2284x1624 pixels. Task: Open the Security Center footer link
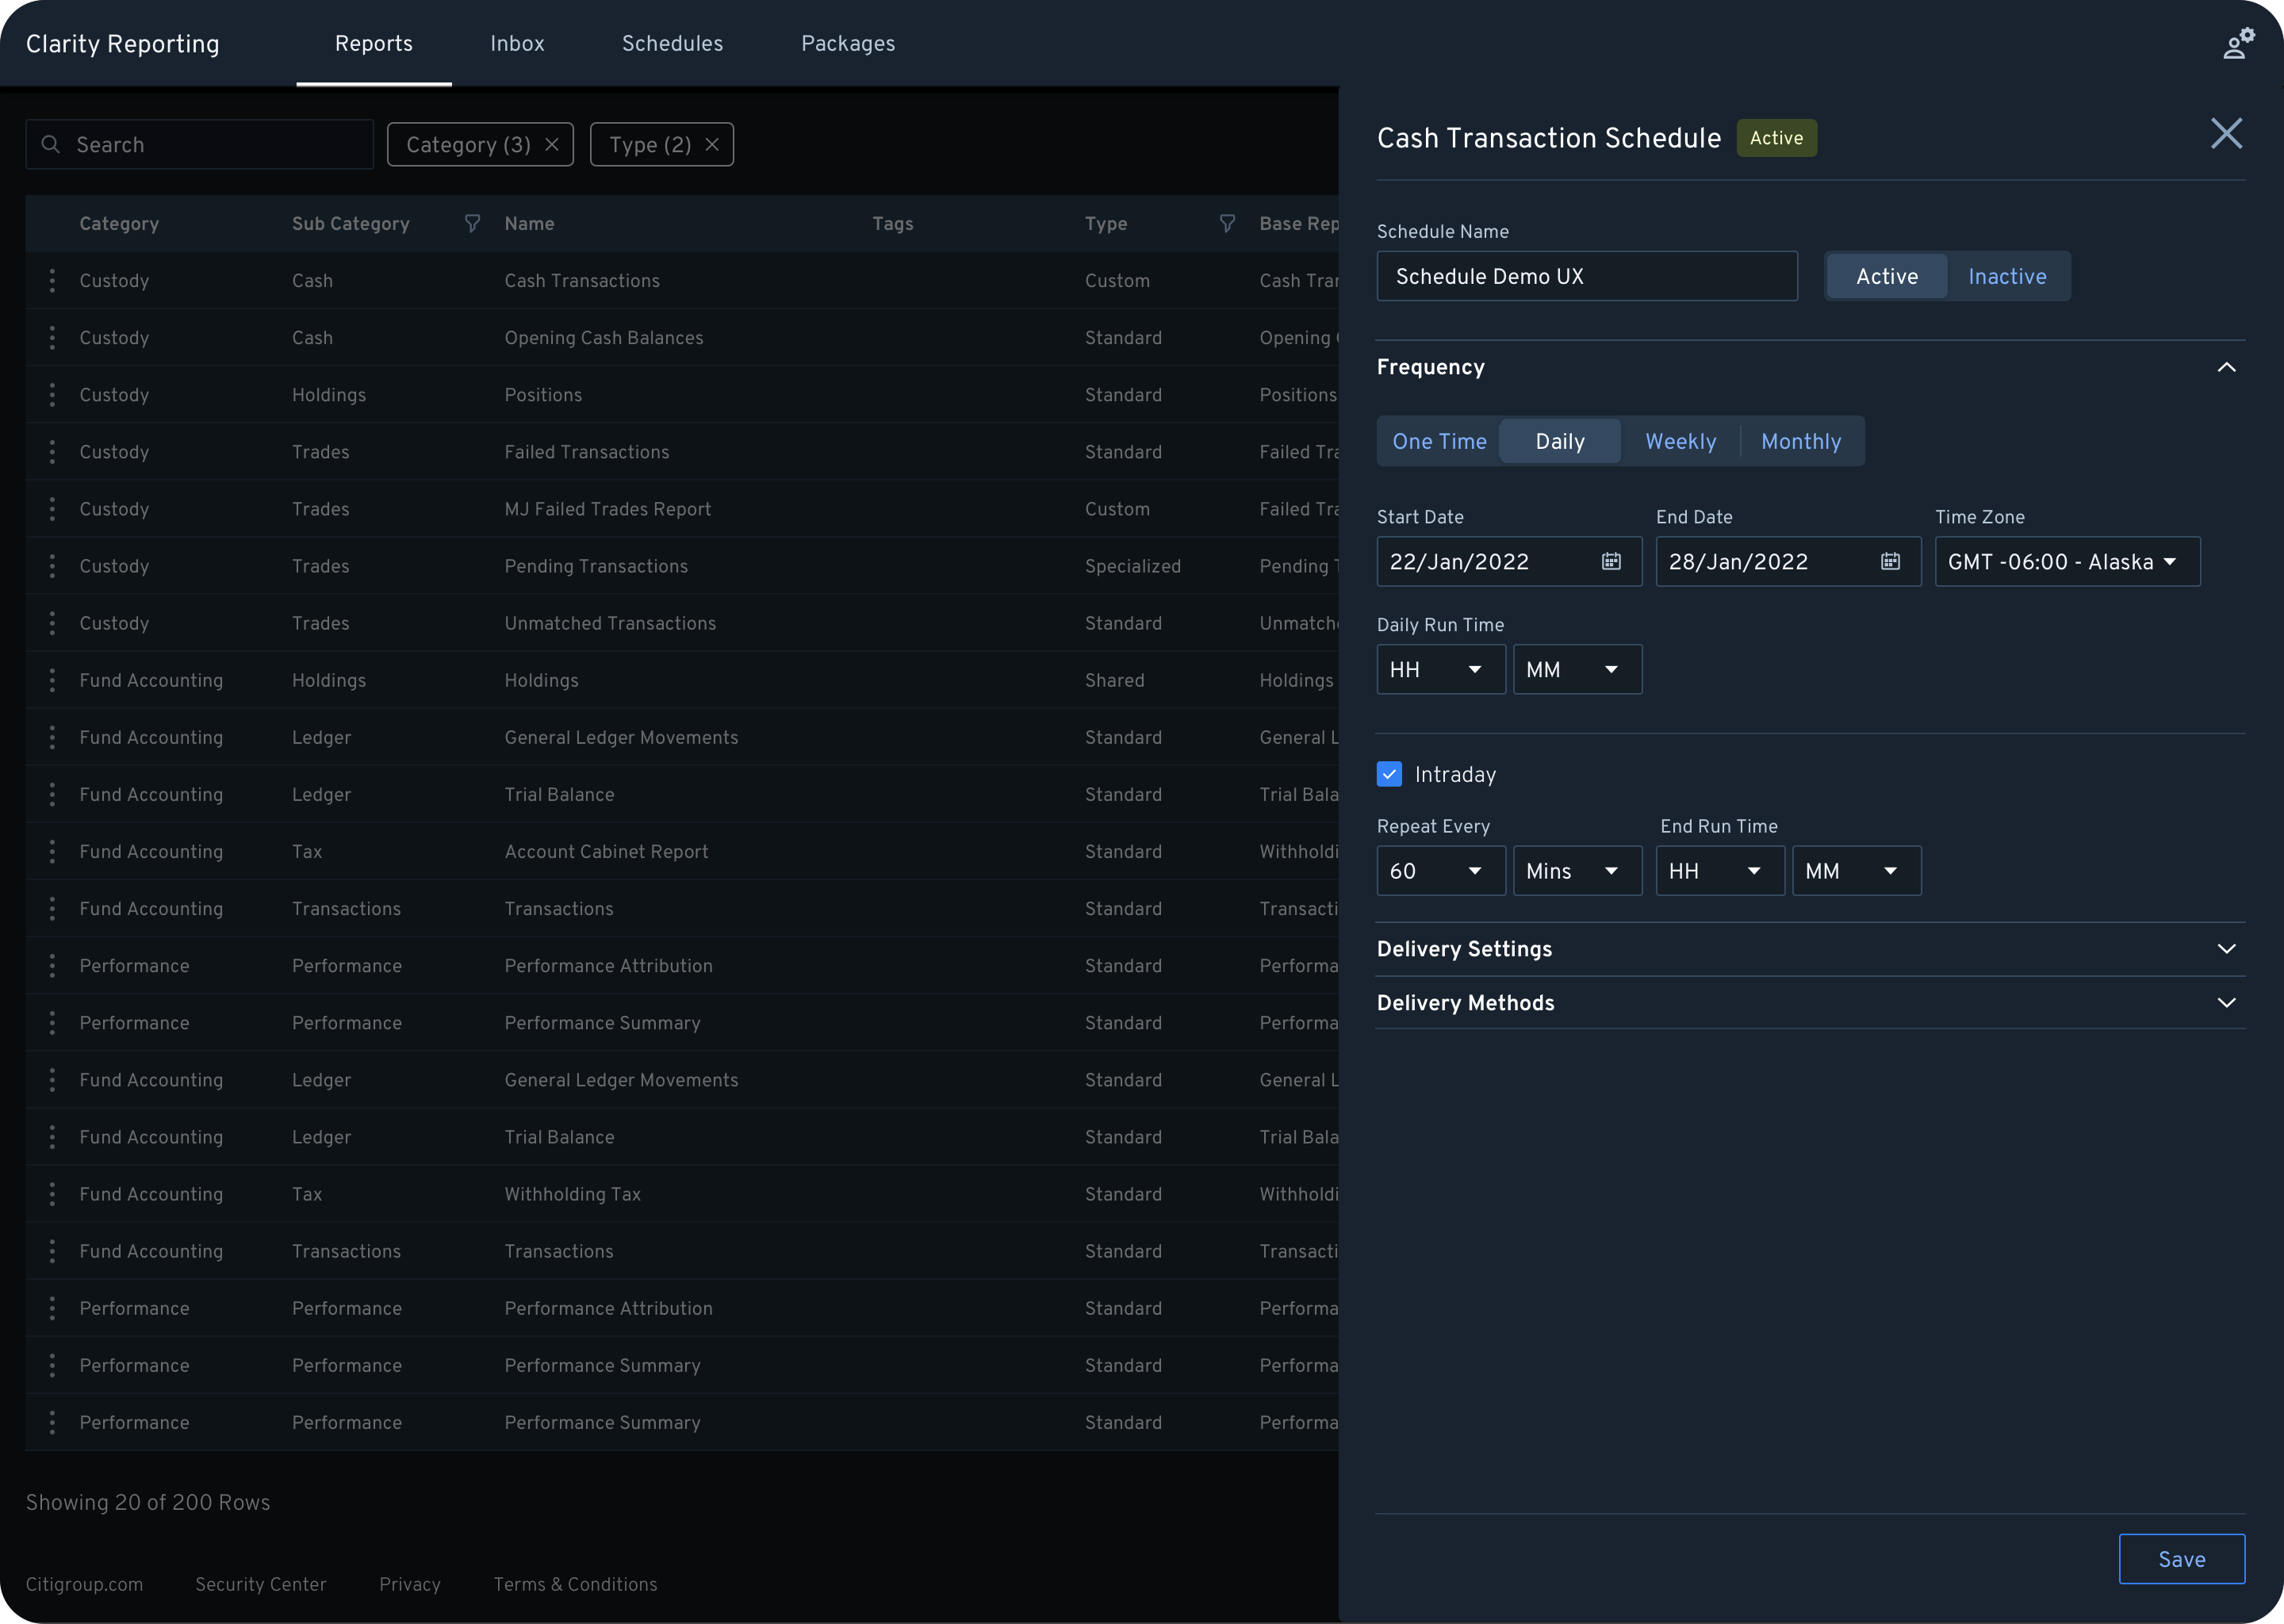(261, 1584)
